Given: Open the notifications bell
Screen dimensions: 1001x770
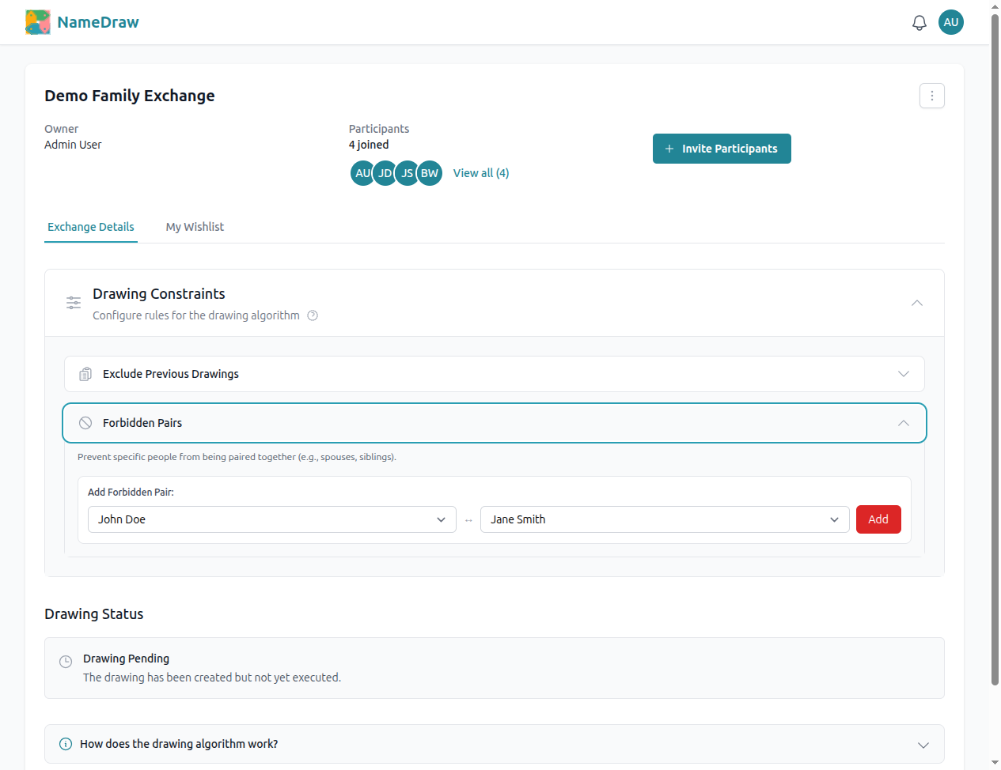Looking at the screenshot, I should pyautogui.click(x=919, y=23).
